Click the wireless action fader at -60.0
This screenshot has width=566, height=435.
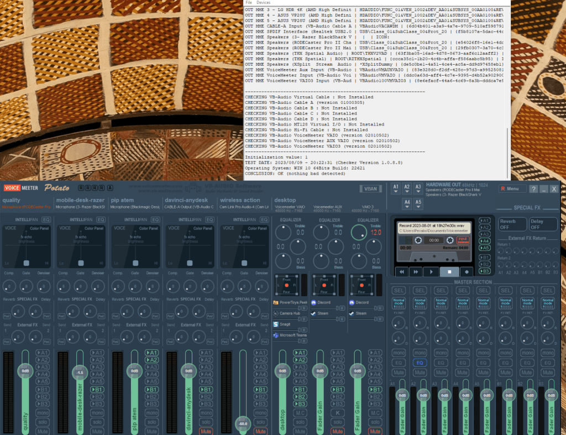pos(243,424)
